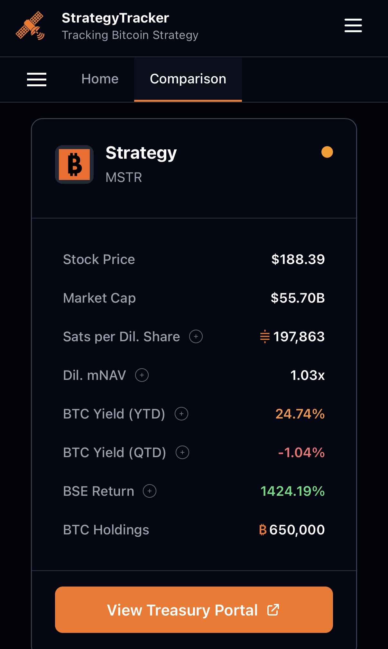Click the StrategyTracker site title
Viewport: 388px width, 649px height.
[115, 18]
